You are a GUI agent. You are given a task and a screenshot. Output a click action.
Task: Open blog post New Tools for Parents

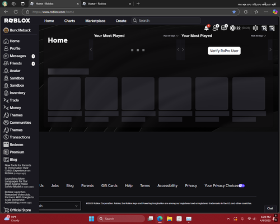click(18, 169)
